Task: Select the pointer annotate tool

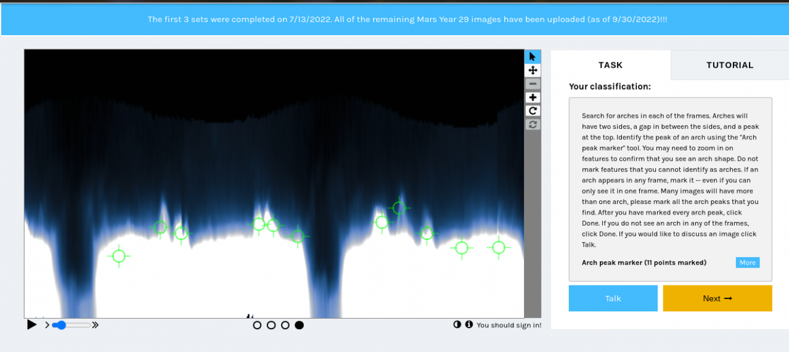Action: tap(533, 57)
